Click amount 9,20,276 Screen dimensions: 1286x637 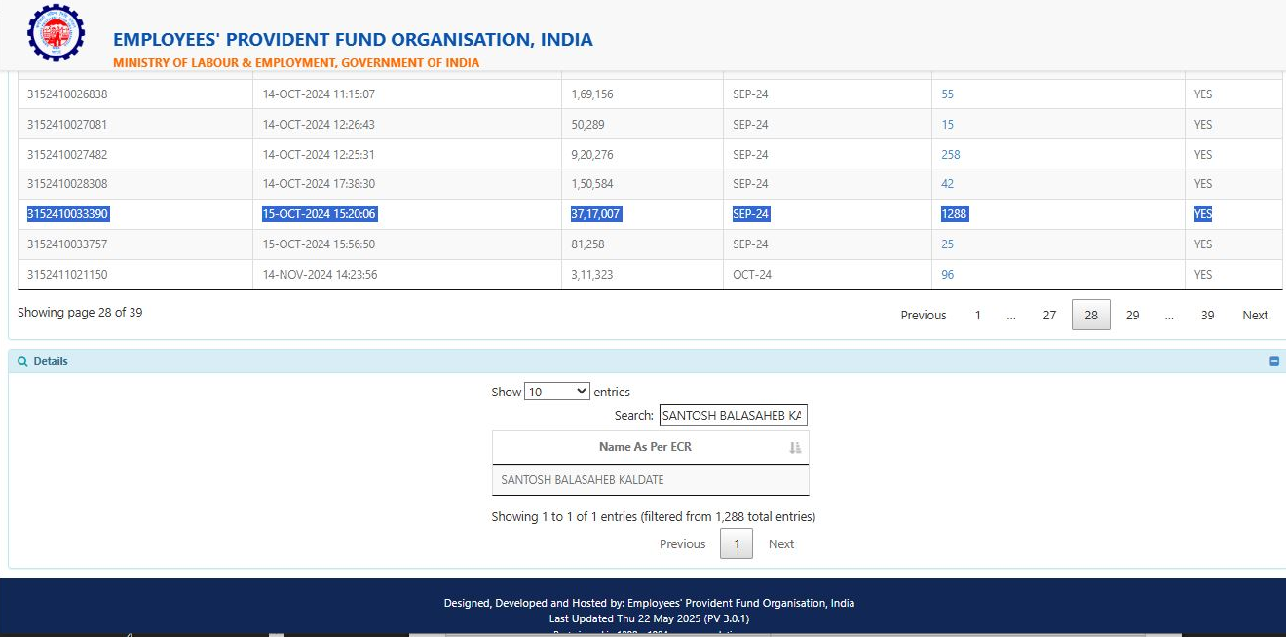point(592,155)
